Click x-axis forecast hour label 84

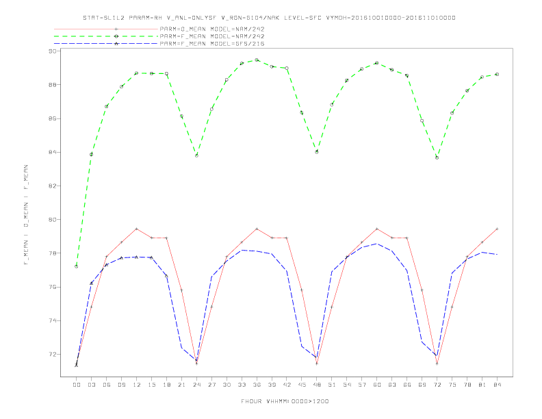(497, 385)
